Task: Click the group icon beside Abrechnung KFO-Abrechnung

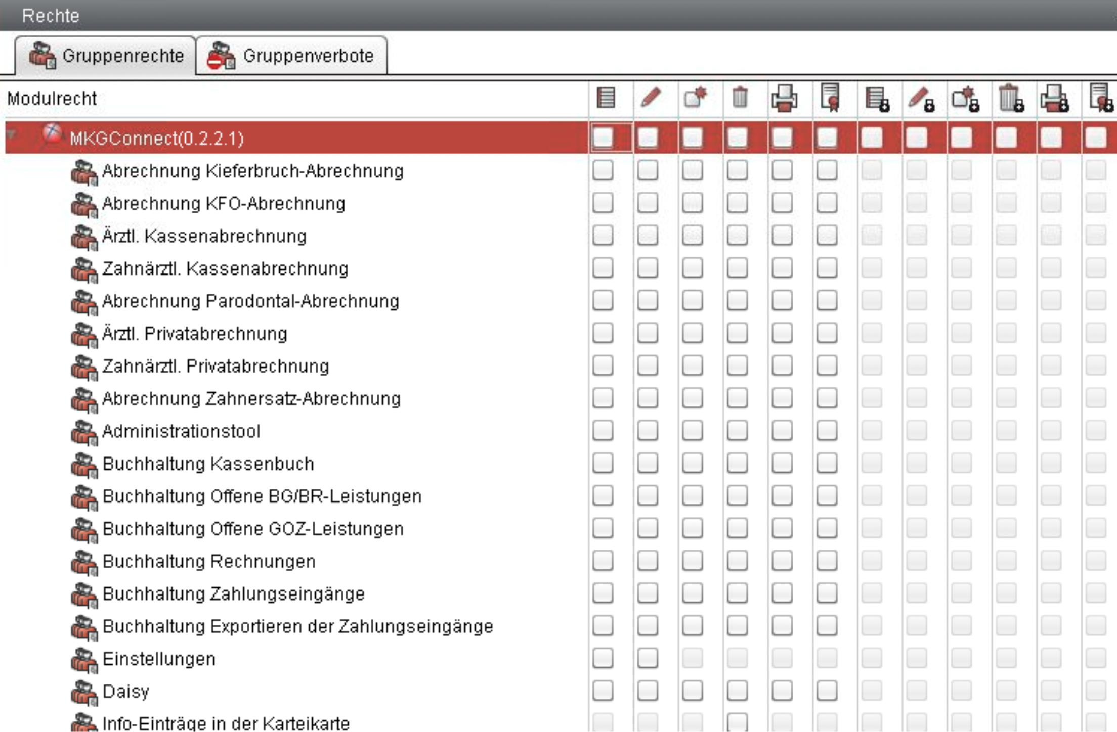Action: 84,205
